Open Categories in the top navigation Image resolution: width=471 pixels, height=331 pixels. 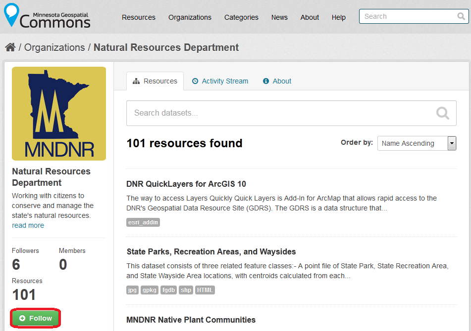click(241, 17)
